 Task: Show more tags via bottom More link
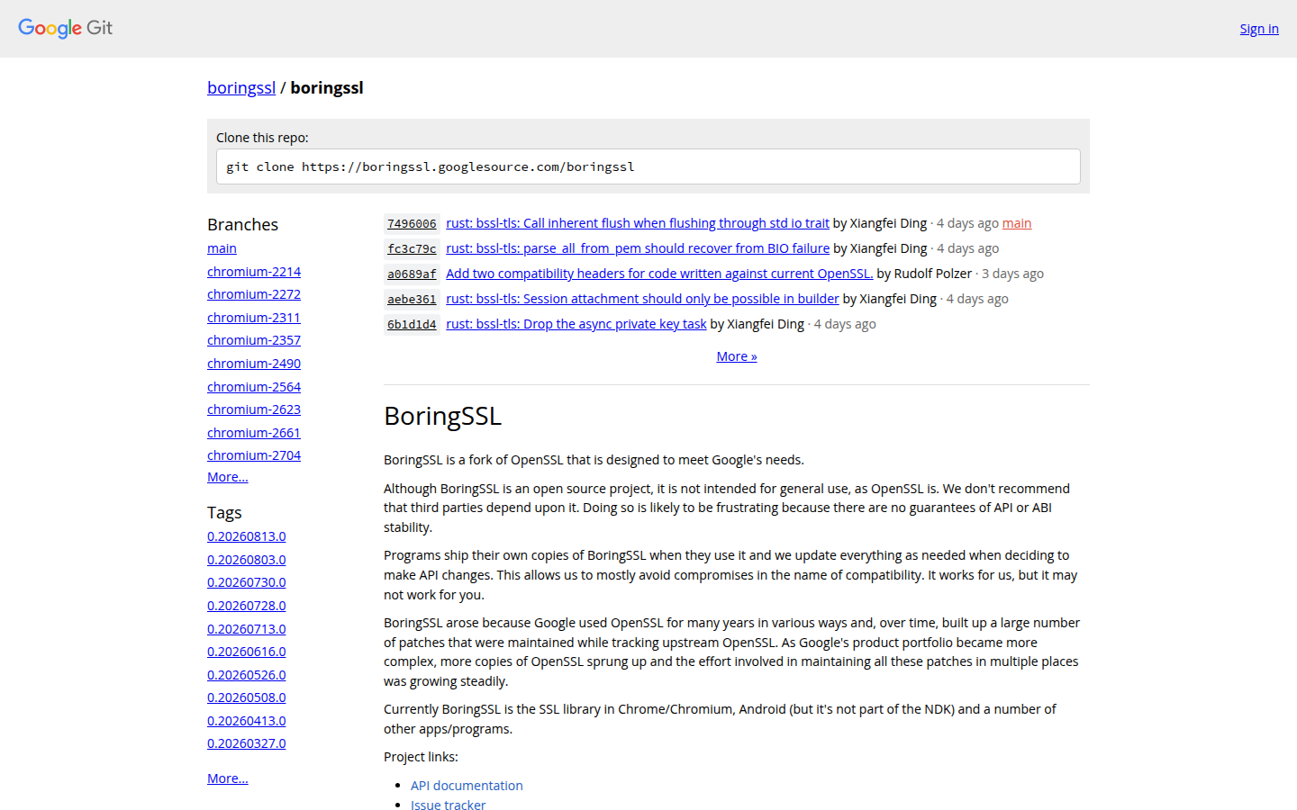[228, 778]
